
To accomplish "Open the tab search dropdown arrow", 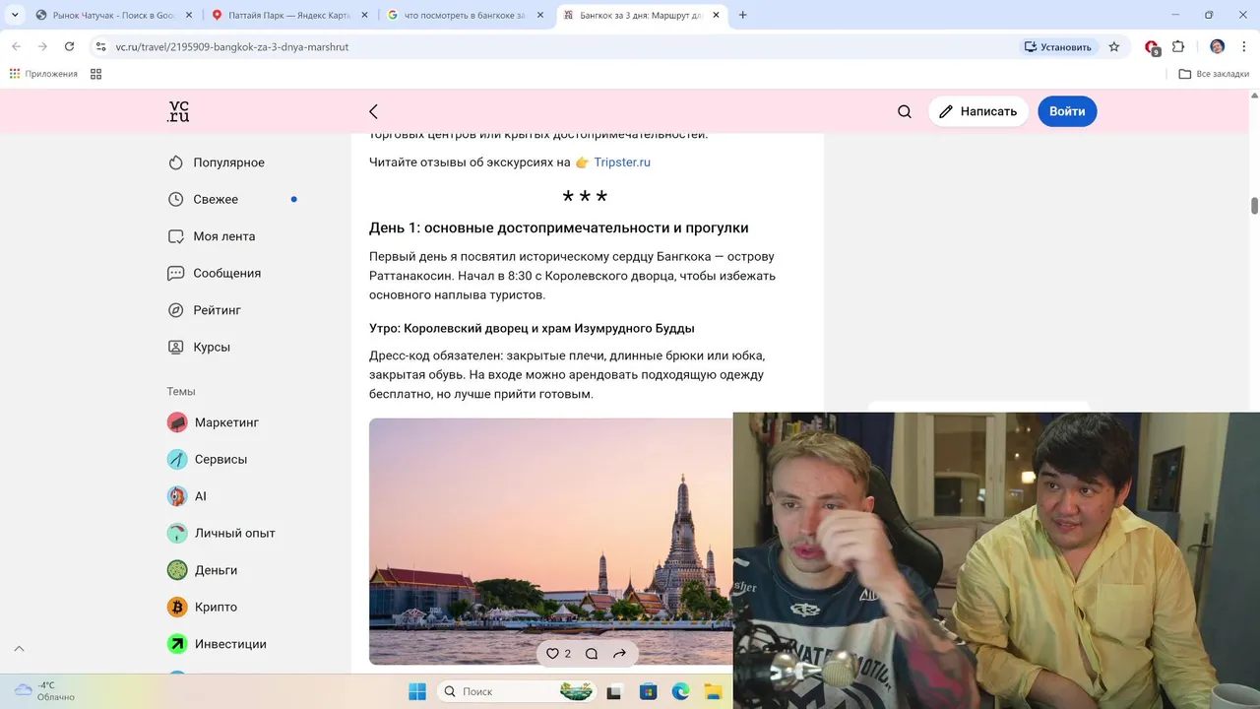I will tap(14, 15).
